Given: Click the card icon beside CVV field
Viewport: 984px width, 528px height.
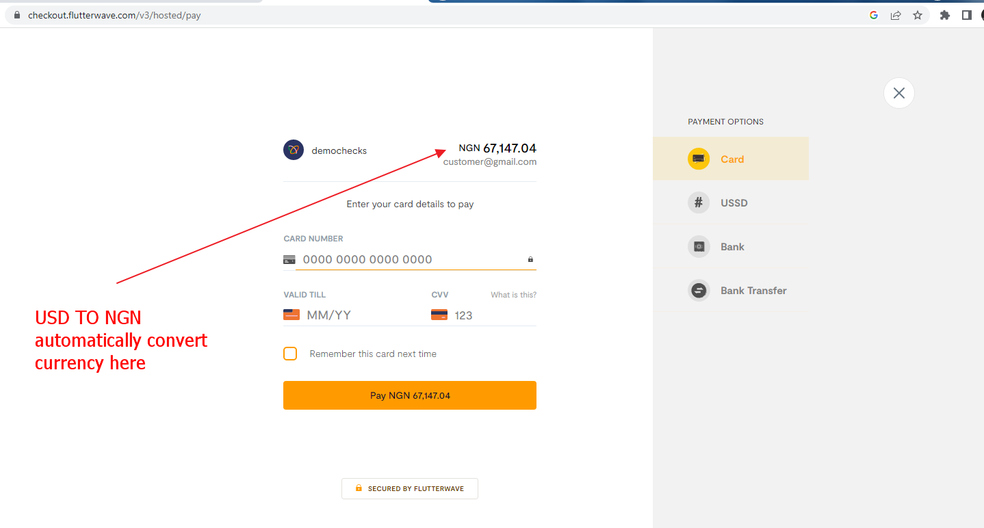Looking at the screenshot, I should tap(439, 315).
